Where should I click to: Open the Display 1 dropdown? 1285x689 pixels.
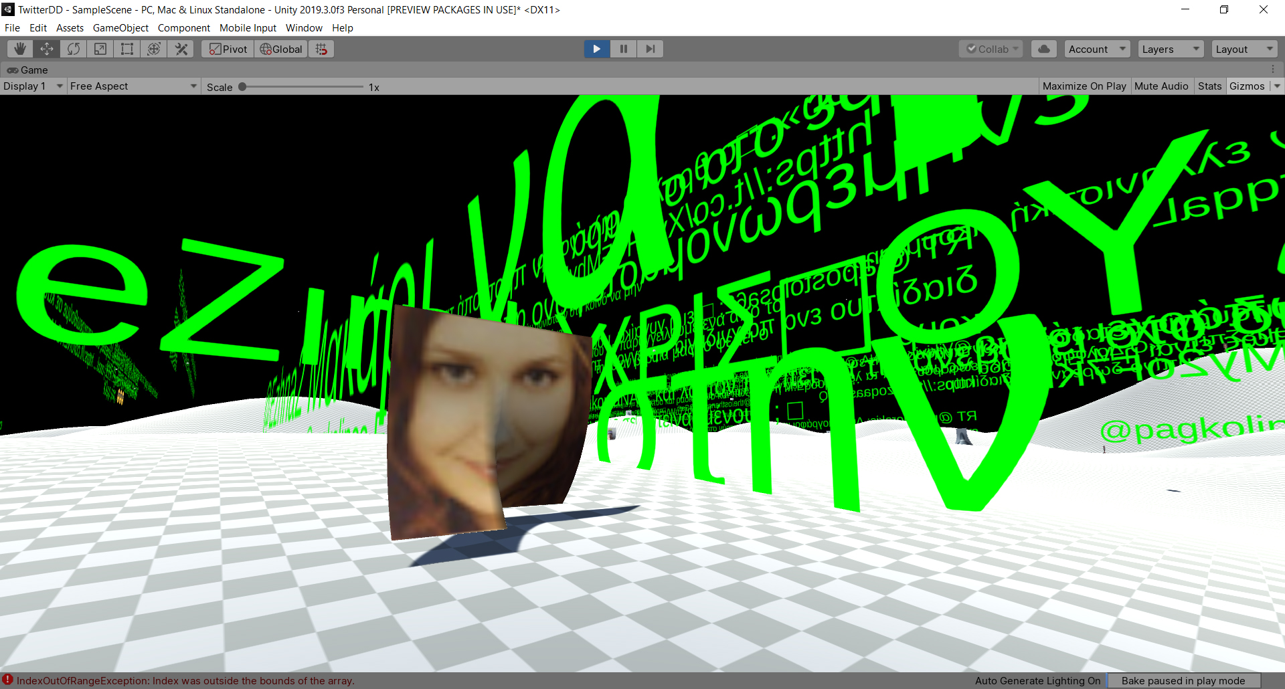point(33,86)
